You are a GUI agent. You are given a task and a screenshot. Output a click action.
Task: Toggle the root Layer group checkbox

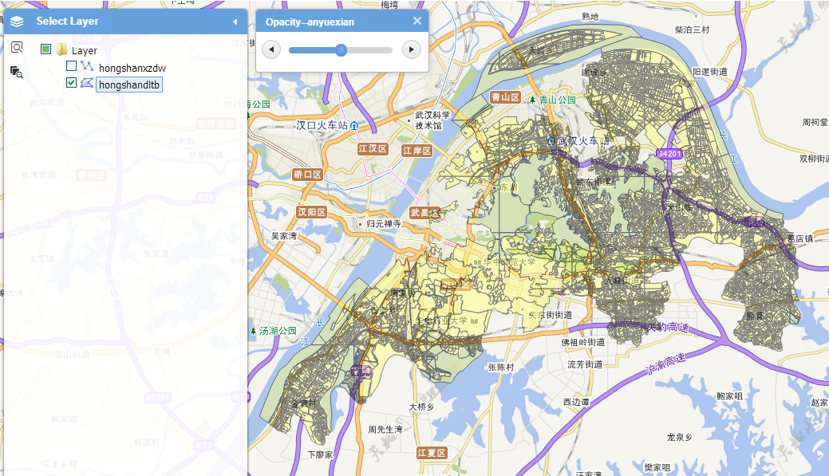point(46,49)
